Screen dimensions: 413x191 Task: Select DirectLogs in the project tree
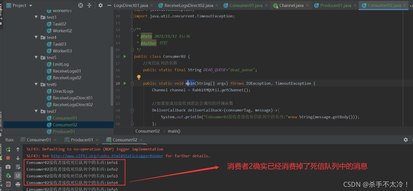pyautogui.click(x=63, y=91)
